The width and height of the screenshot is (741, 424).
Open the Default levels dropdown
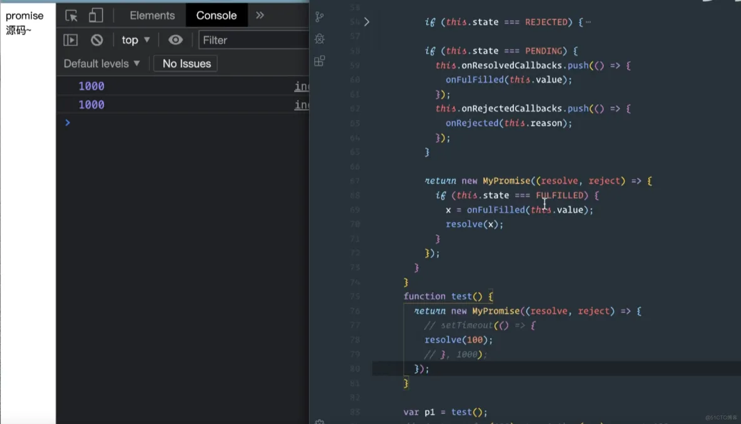pyautogui.click(x=101, y=63)
